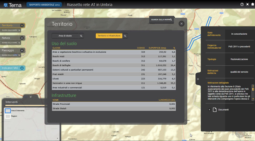This screenshot has height=141, width=255.
Task: Go to home via house icon
Action: [252, 5]
